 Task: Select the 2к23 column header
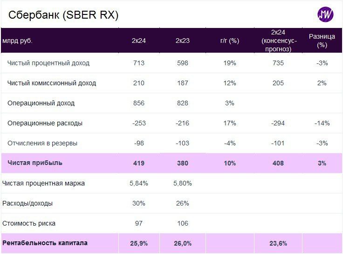[183, 41]
